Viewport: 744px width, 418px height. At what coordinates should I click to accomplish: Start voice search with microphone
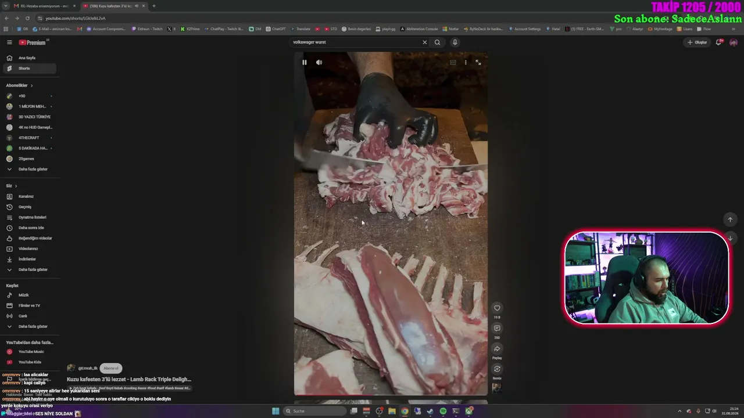pyautogui.click(x=455, y=42)
